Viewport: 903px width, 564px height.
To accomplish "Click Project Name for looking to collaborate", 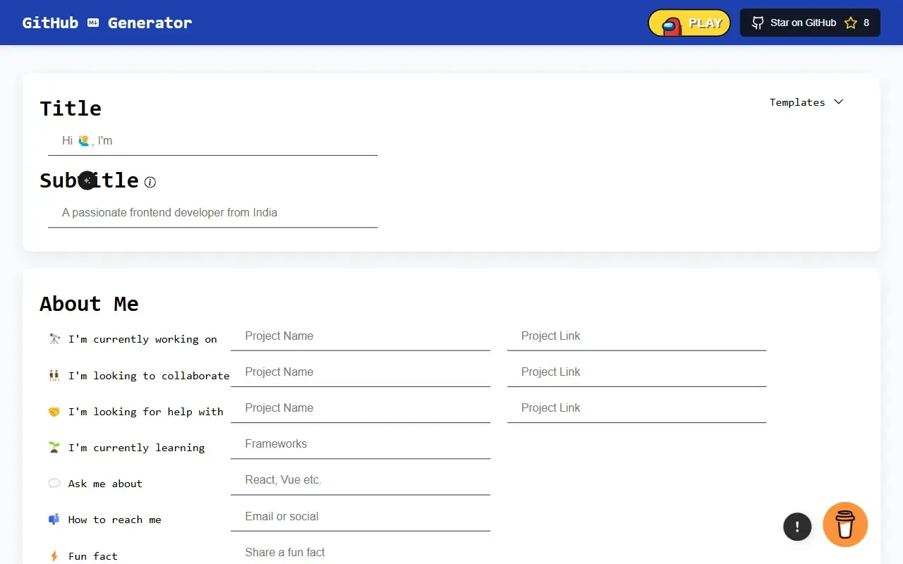I will click(x=360, y=372).
